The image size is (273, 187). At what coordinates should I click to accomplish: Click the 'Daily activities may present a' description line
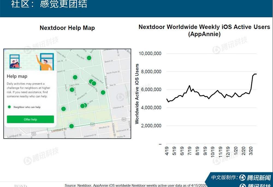(26, 84)
